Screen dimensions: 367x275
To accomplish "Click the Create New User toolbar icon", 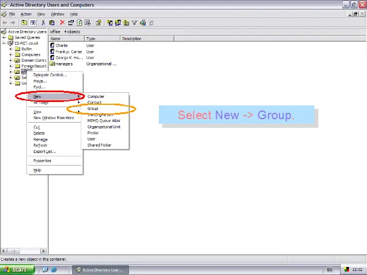I will click(110, 23).
